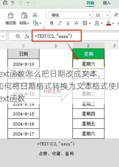Select the 星期三 cell
119x167 pixels.
click(x=88, y=104)
